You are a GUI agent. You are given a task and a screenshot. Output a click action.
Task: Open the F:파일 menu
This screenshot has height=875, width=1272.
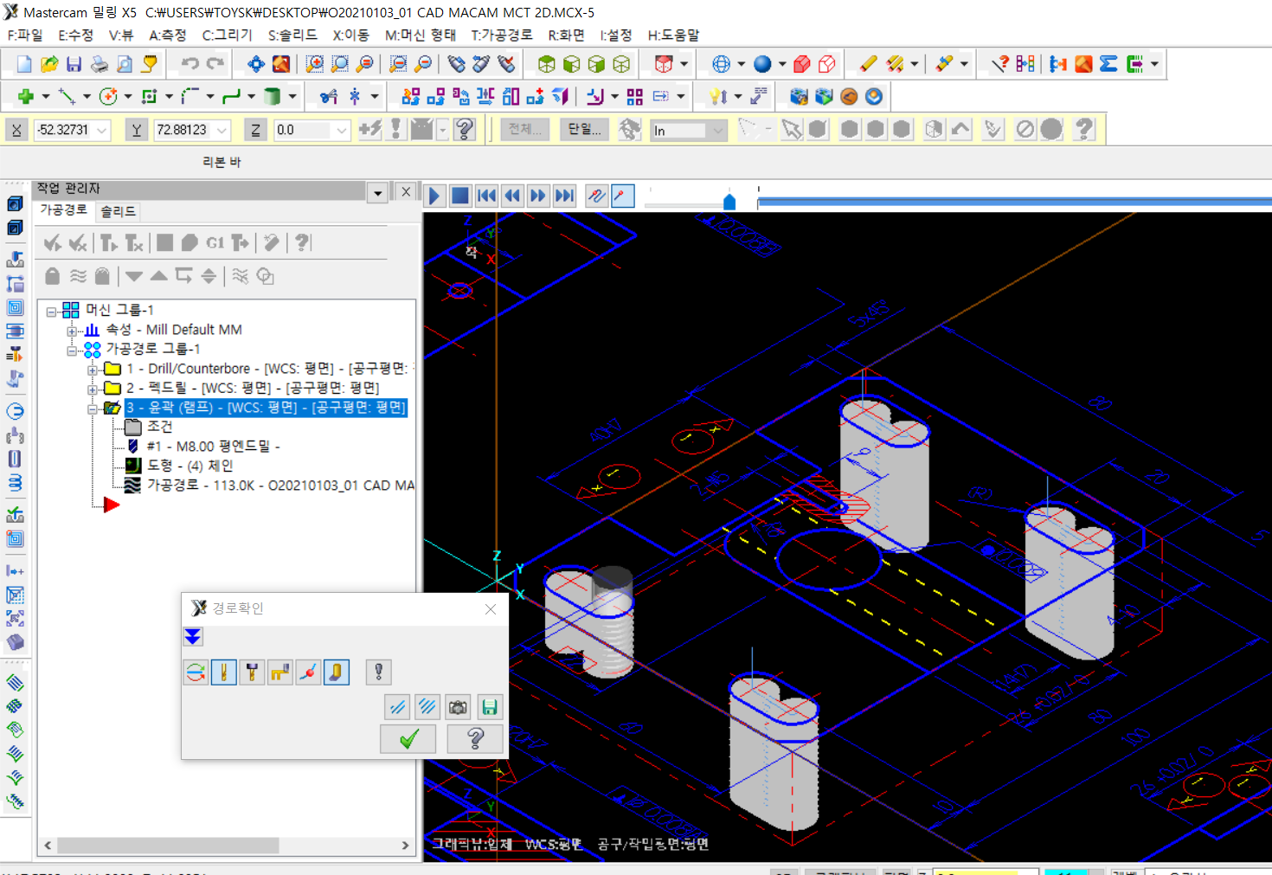pos(25,35)
